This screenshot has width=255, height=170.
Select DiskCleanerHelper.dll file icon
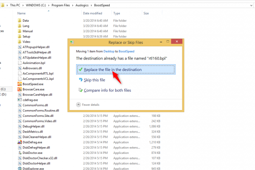coord(20,137)
